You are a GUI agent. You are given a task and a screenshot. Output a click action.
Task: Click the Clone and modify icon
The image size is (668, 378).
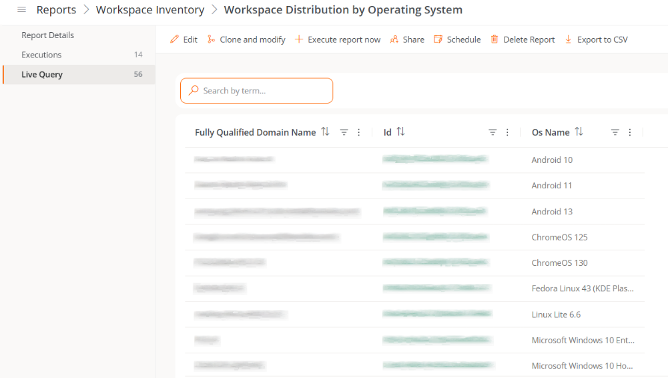click(211, 39)
